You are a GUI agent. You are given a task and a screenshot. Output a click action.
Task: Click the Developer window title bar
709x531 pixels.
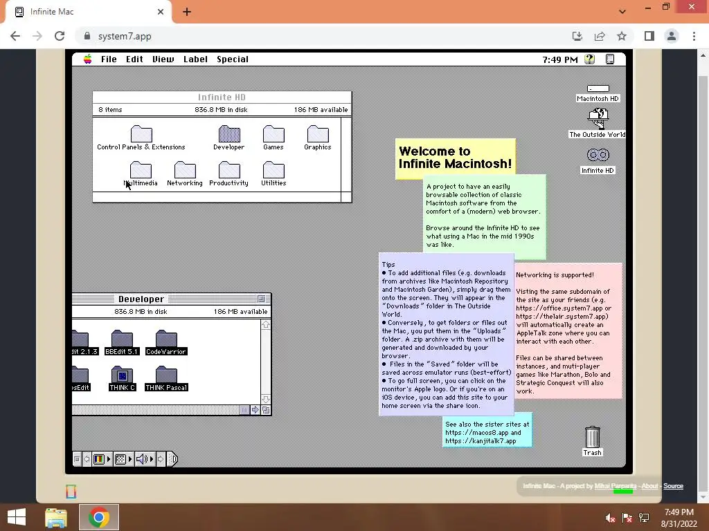click(x=171, y=299)
